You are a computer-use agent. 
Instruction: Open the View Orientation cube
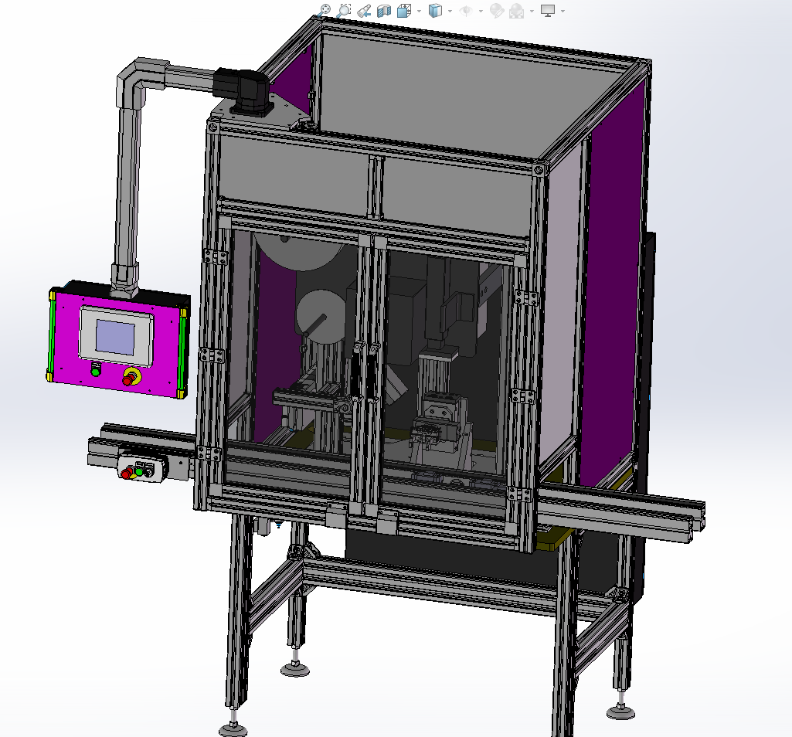(403, 11)
